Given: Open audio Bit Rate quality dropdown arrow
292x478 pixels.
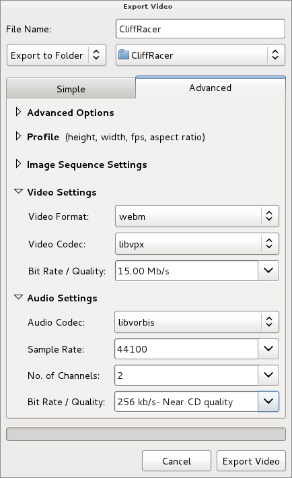Looking at the screenshot, I should [268, 402].
